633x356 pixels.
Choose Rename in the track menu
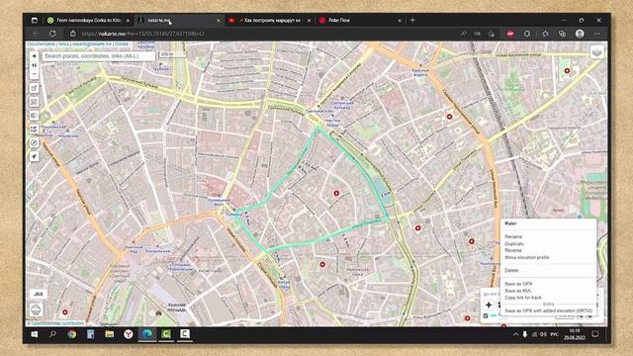(513, 237)
